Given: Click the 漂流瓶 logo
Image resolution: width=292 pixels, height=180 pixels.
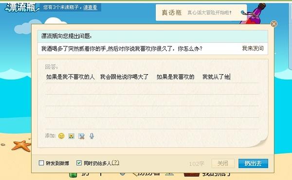Looking at the screenshot, I should coord(22,8).
